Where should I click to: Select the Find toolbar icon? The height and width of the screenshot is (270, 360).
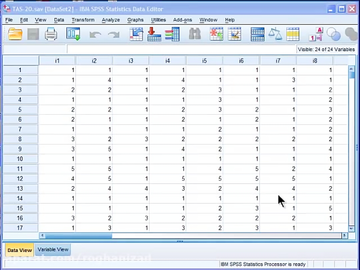click(x=194, y=34)
